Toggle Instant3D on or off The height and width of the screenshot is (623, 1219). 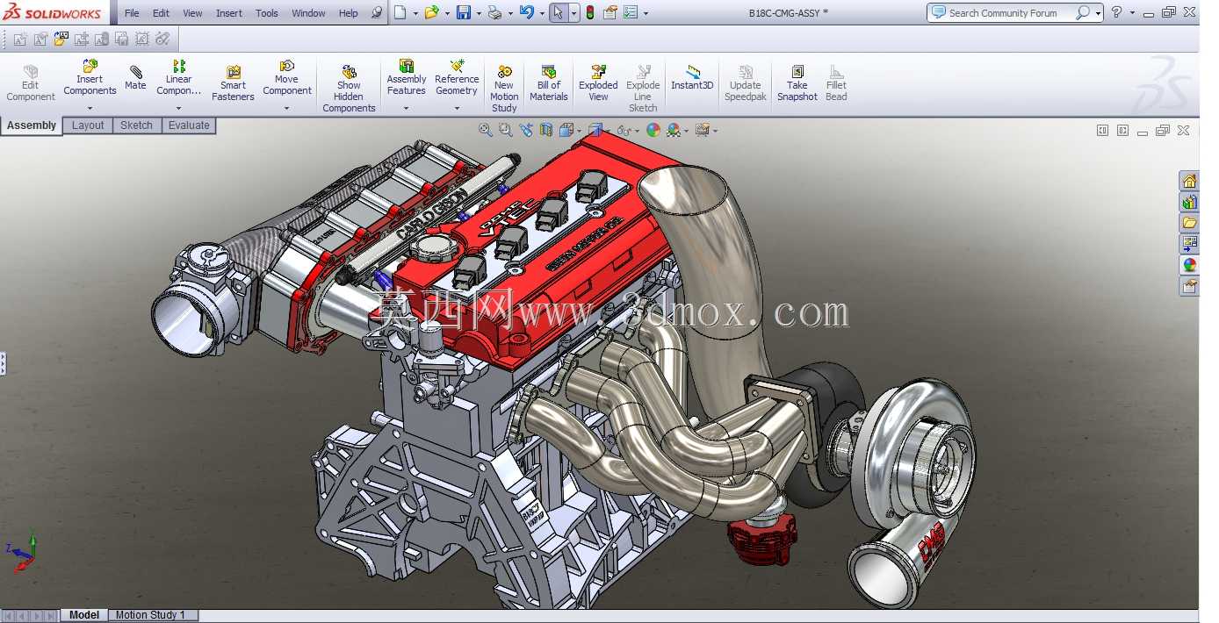692,78
